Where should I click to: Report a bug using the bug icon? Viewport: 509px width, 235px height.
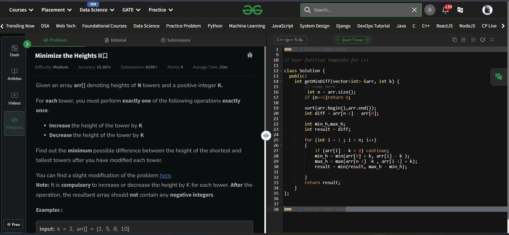coord(250,55)
